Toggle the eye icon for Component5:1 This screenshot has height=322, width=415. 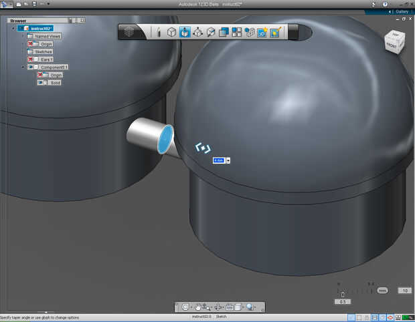[30, 67]
